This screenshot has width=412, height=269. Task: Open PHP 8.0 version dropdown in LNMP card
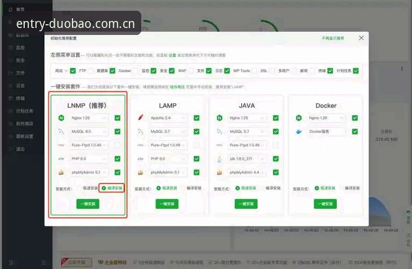(89, 159)
